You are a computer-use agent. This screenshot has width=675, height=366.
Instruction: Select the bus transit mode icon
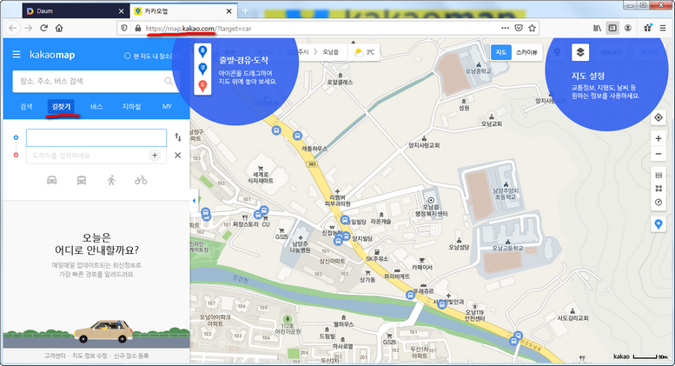82,180
